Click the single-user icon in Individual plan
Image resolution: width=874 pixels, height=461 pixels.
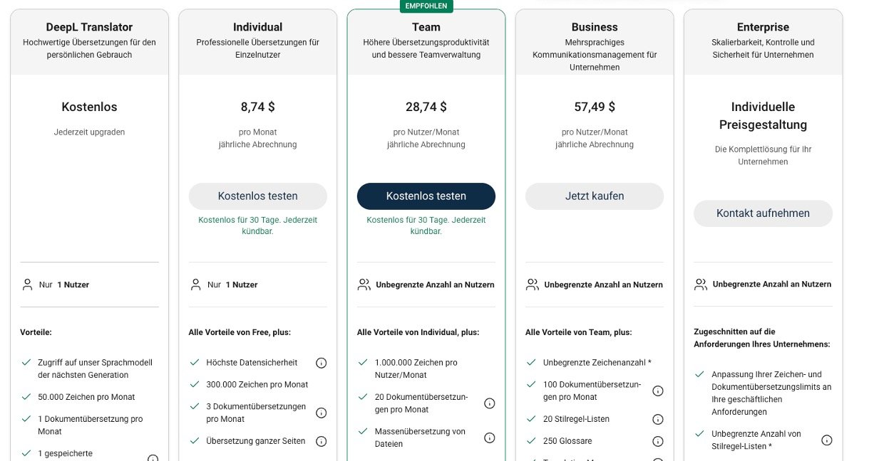tap(195, 285)
